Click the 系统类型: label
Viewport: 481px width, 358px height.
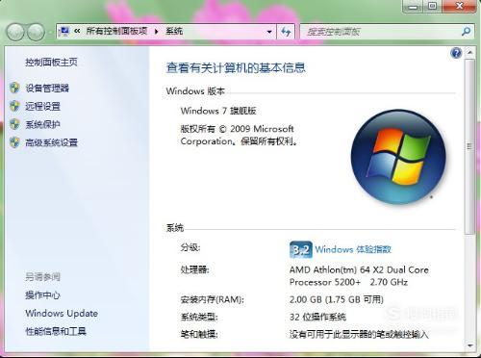[199, 318]
